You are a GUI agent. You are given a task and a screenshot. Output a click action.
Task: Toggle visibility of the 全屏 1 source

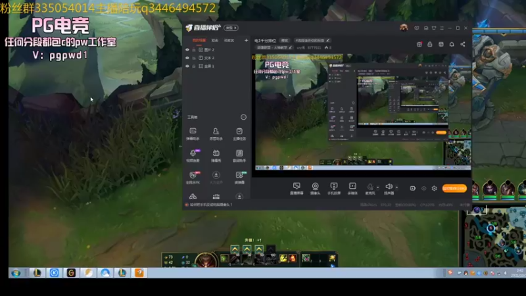(187, 66)
